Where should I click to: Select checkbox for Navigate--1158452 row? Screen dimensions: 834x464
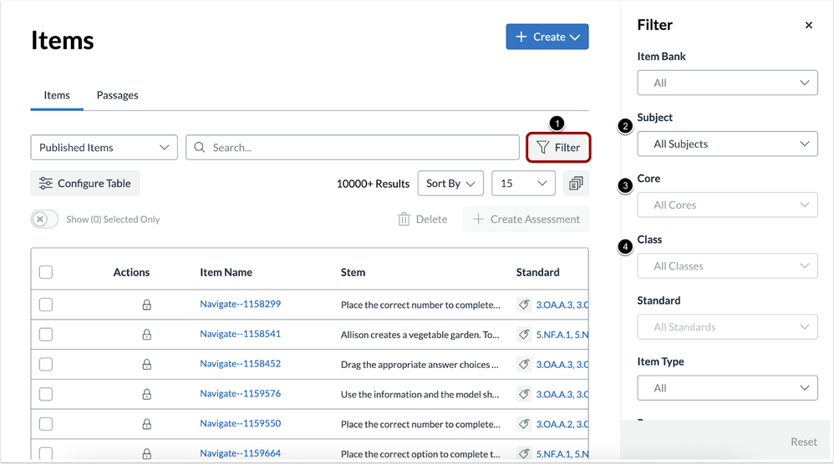click(x=46, y=365)
